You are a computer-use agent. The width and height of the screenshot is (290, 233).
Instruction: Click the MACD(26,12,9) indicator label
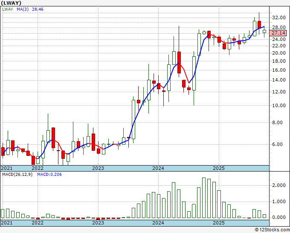[17, 175]
